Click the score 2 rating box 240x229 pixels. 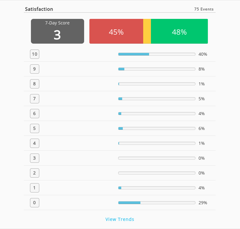point(35,173)
